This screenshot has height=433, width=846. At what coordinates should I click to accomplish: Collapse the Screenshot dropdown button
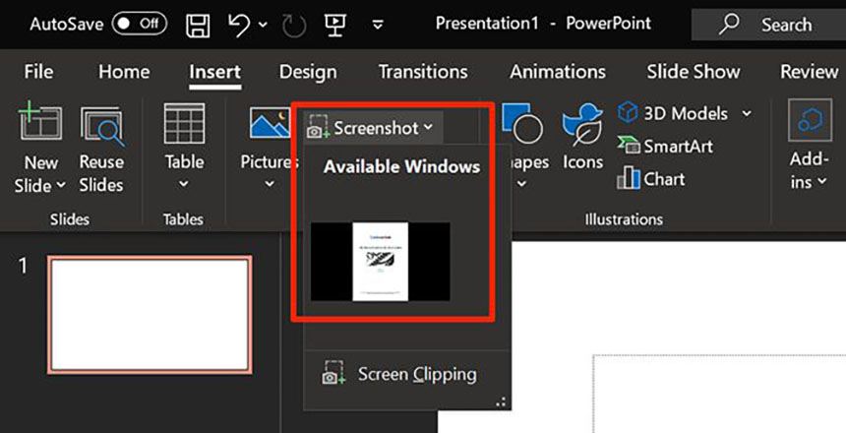(374, 128)
